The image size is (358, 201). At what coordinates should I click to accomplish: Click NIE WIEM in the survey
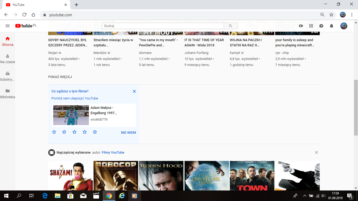point(128,133)
